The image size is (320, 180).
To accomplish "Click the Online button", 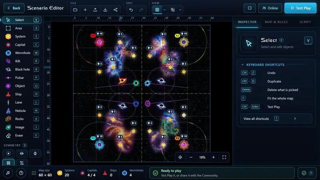I will [x=270, y=8].
